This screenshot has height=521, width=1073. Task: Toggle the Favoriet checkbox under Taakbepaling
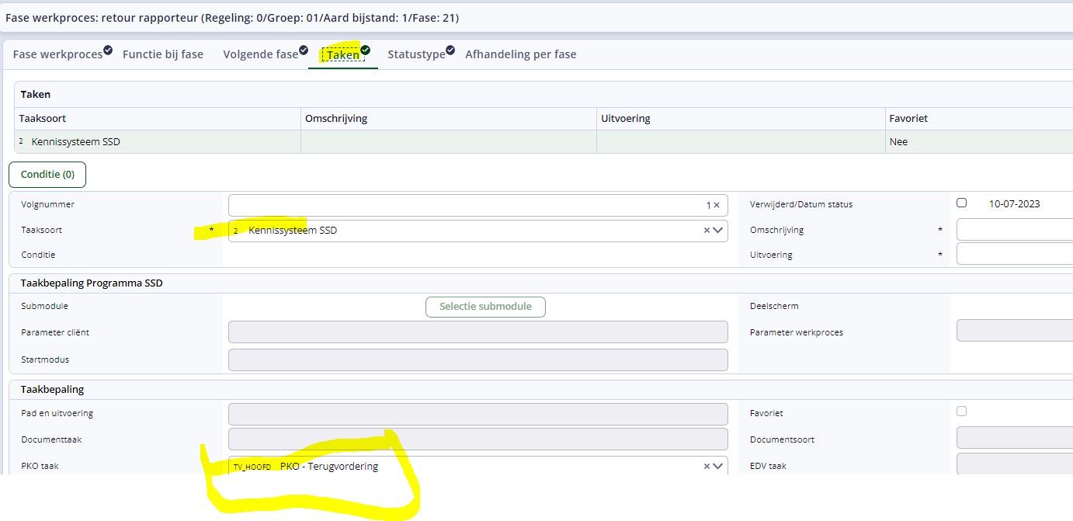tap(962, 412)
